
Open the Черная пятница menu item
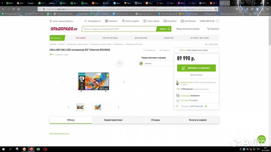tap(110, 38)
